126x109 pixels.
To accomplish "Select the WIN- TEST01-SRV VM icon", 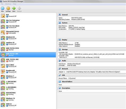I will [x=3, y=60].
